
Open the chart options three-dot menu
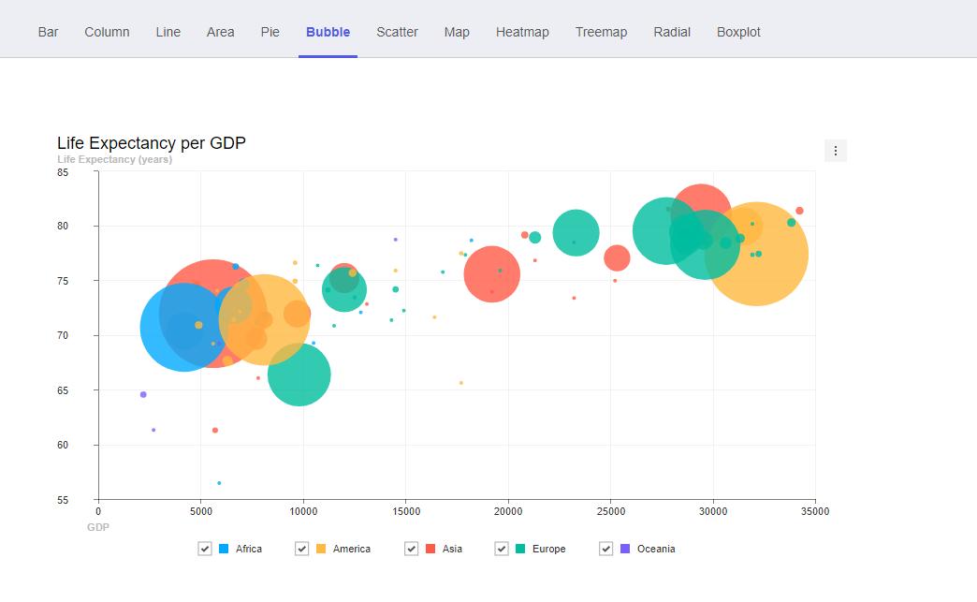pos(835,151)
